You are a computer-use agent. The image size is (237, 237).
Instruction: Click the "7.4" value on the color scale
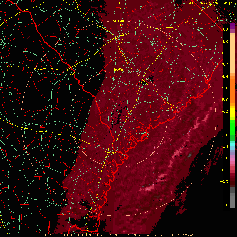coord(225,65)
